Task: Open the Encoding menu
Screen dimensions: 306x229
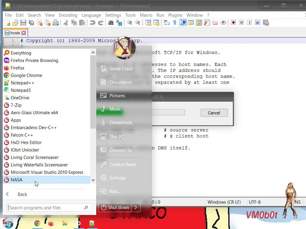Action: tap(68, 15)
